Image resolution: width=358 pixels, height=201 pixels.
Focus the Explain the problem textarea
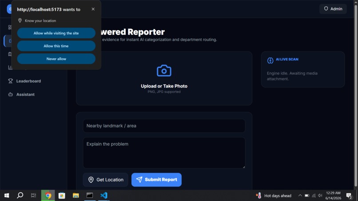pos(164,153)
